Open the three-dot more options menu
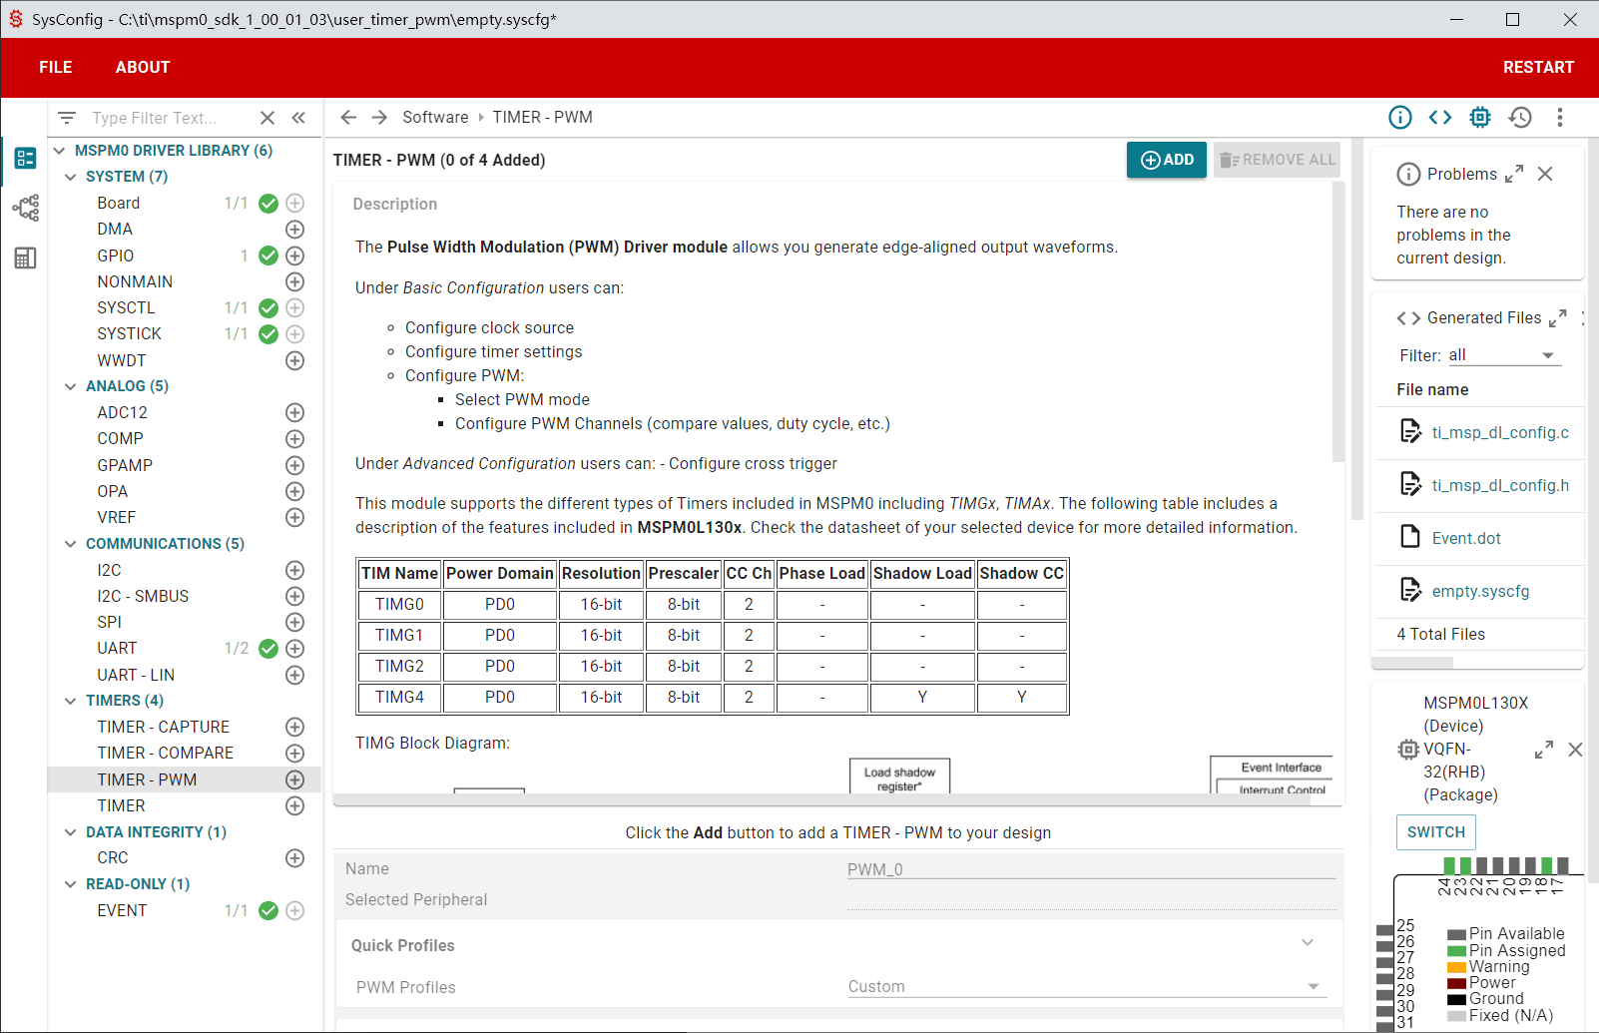1599x1033 pixels. coord(1560,118)
